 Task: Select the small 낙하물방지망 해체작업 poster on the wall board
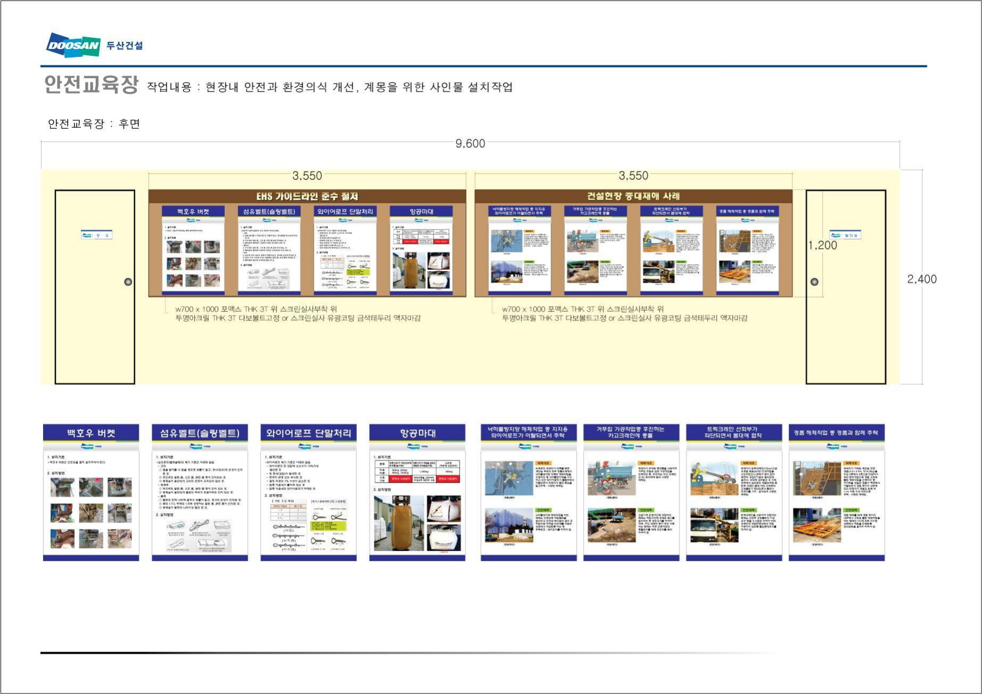[x=520, y=250]
